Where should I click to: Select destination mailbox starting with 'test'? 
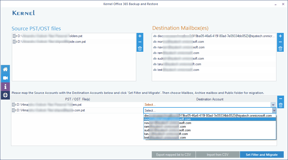tap(176, 70)
